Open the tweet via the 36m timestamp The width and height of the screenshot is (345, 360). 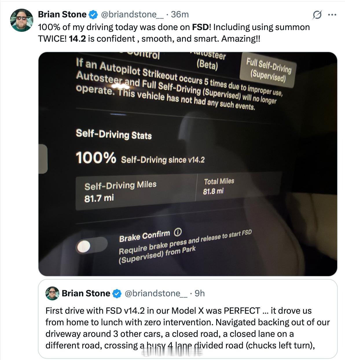point(180,14)
